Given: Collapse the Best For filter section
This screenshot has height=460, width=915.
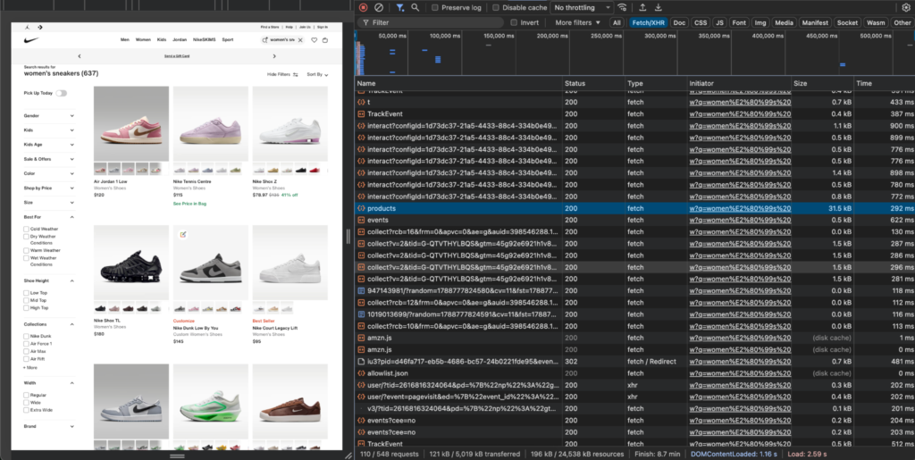Looking at the screenshot, I should [x=49, y=217].
